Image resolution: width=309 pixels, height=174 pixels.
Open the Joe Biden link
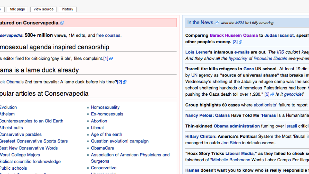(x=231, y=143)
